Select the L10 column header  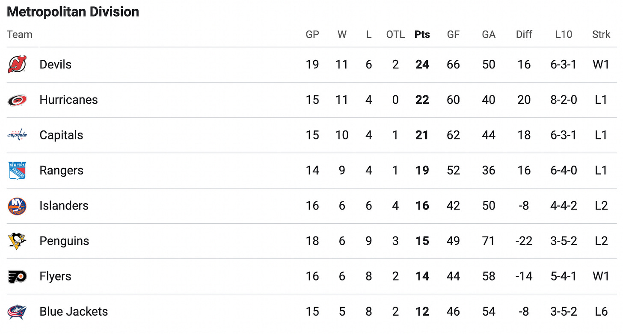coord(564,35)
